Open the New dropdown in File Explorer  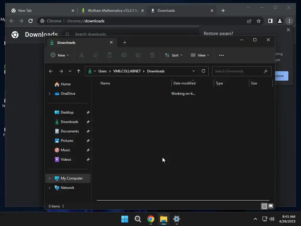60,55
